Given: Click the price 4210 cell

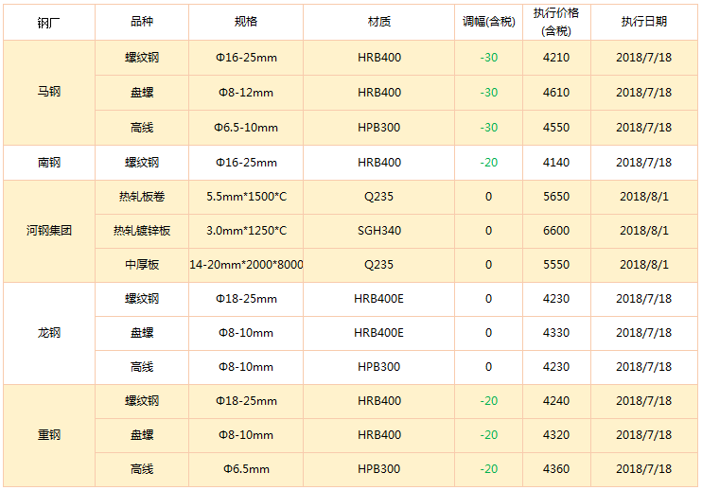Looking at the screenshot, I should coord(556,58).
